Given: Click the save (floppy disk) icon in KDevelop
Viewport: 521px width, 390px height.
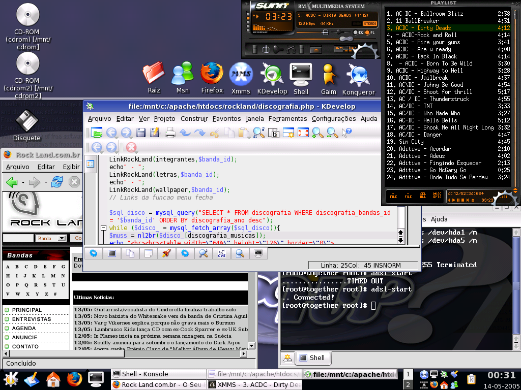Looking at the screenshot, I should pos(141,133).
